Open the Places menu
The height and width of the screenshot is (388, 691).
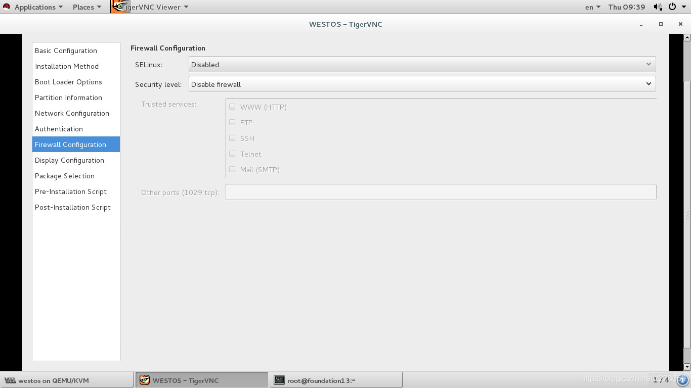coord(87,7)
